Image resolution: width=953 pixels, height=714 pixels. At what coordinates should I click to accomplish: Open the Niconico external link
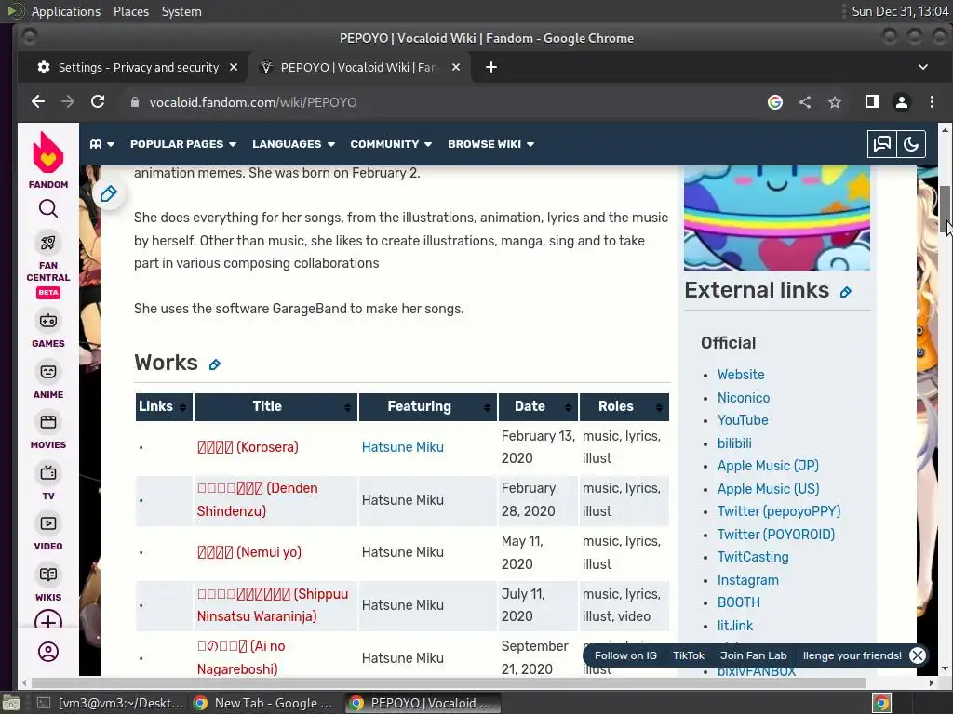(x=744, y=398)
